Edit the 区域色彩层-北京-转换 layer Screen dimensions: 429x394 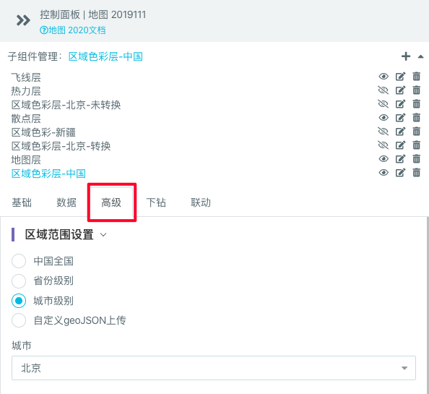(400, 145)
